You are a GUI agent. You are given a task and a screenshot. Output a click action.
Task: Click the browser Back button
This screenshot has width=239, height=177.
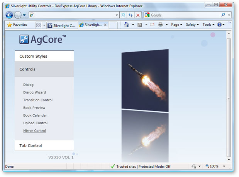coord(9,15)
